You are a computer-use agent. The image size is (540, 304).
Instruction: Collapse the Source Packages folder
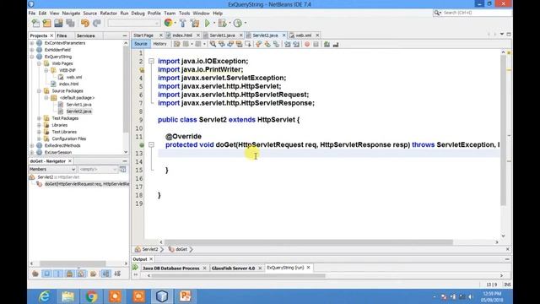click(x=40, y=91)
